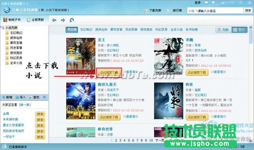Open the 修真世界 book title link
The width and height of the screenshot is (254, 150).
[105, 129]
